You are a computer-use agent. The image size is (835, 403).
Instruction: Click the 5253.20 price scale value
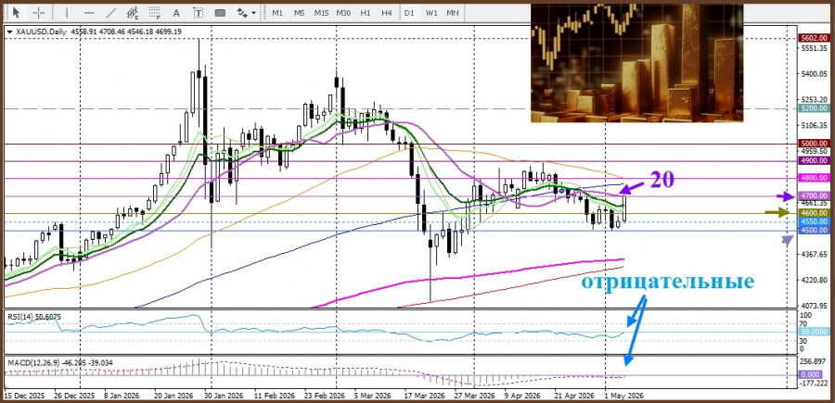815,100
